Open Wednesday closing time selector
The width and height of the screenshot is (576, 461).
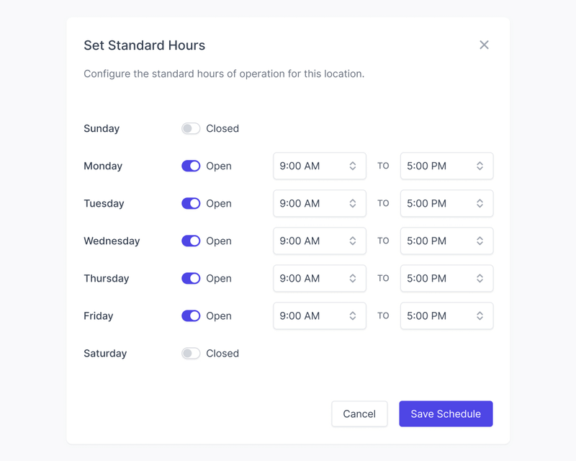[446, 241]
